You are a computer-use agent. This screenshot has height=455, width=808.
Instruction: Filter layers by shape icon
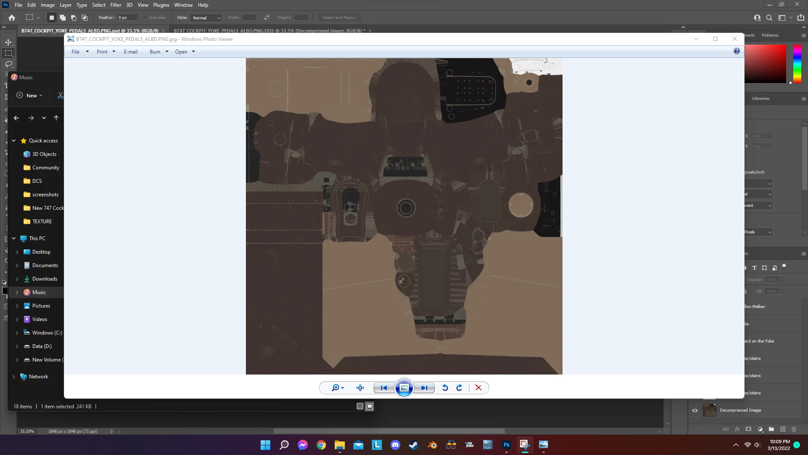(764, 268)
